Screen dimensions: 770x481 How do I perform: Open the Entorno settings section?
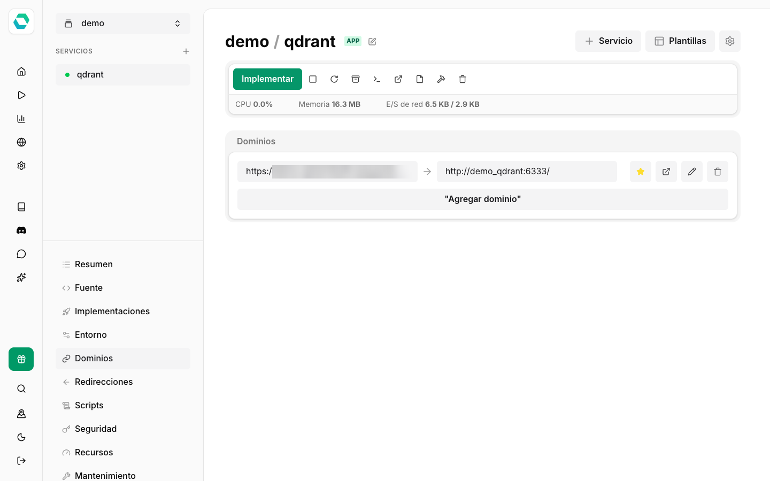click(123, 335)
